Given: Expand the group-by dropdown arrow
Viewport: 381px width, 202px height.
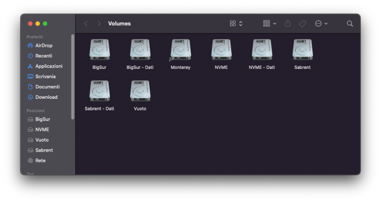Looking at the screenshot, I should click(275, 23).
